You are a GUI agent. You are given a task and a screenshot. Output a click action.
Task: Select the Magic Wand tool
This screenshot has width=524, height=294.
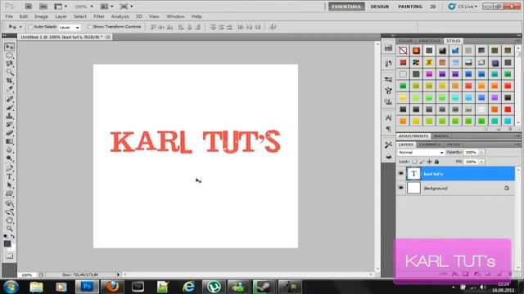click(x=9, y=72)
